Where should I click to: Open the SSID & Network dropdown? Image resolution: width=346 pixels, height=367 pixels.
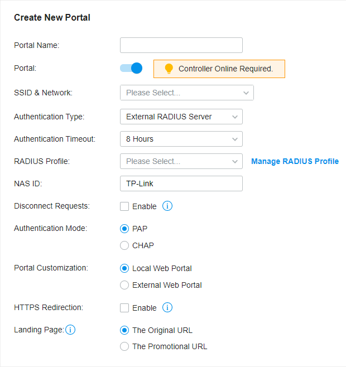(187, 93)
